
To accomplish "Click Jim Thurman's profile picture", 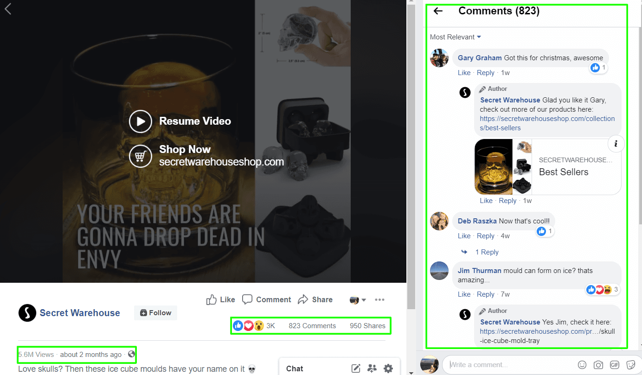I will pos(439,271).
